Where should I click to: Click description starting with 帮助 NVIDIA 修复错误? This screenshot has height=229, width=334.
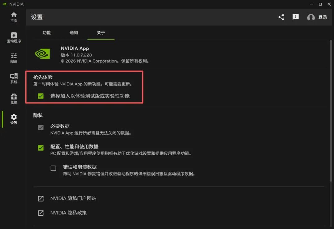pyautogui.click(x=129, y=174)
